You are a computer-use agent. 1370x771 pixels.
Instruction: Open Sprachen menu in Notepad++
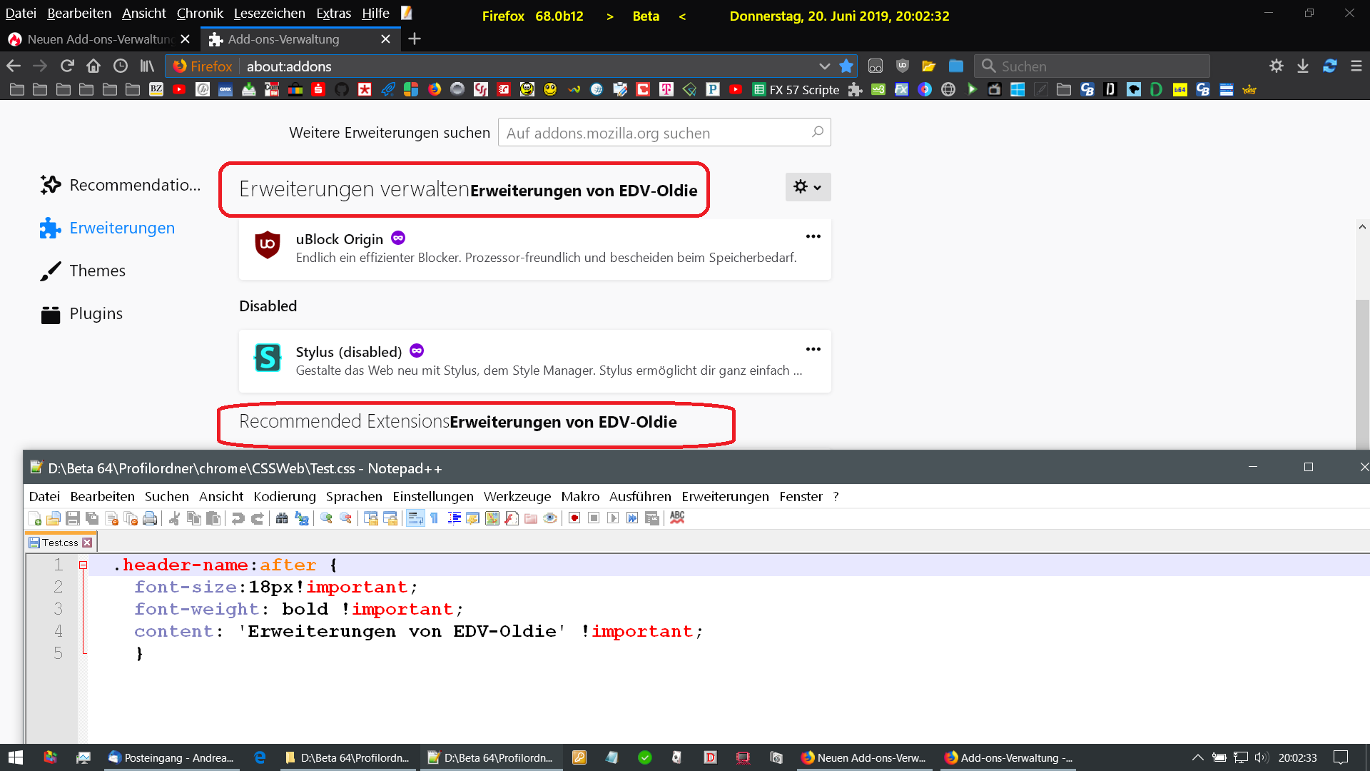click(353, 496)
